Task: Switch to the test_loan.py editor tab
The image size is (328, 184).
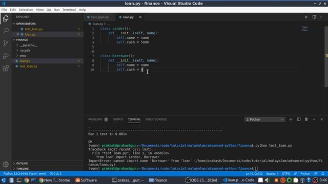Action: pyautogui.click(x=100, y=17)
